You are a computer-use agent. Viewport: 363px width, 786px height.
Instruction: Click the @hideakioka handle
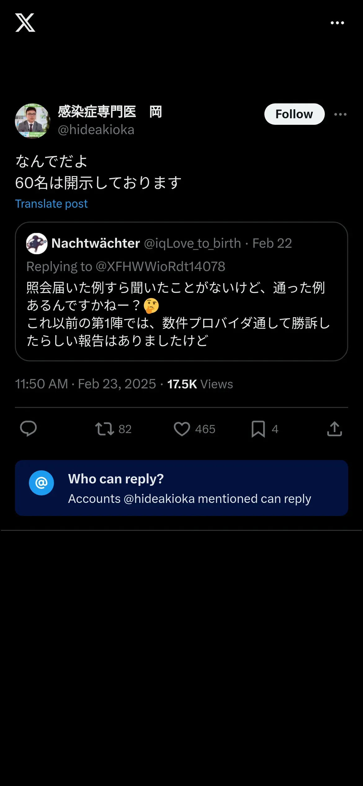click(x=96, y=130)
